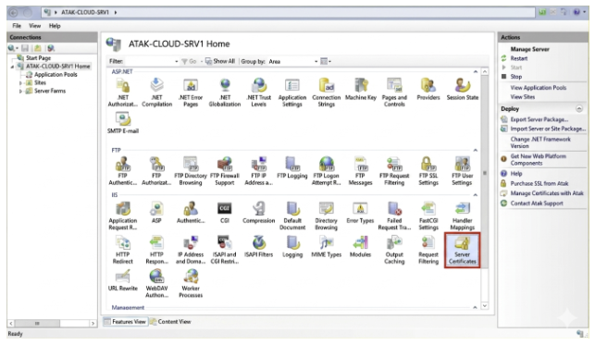Open URL Rewrite feature

(122, 280)
